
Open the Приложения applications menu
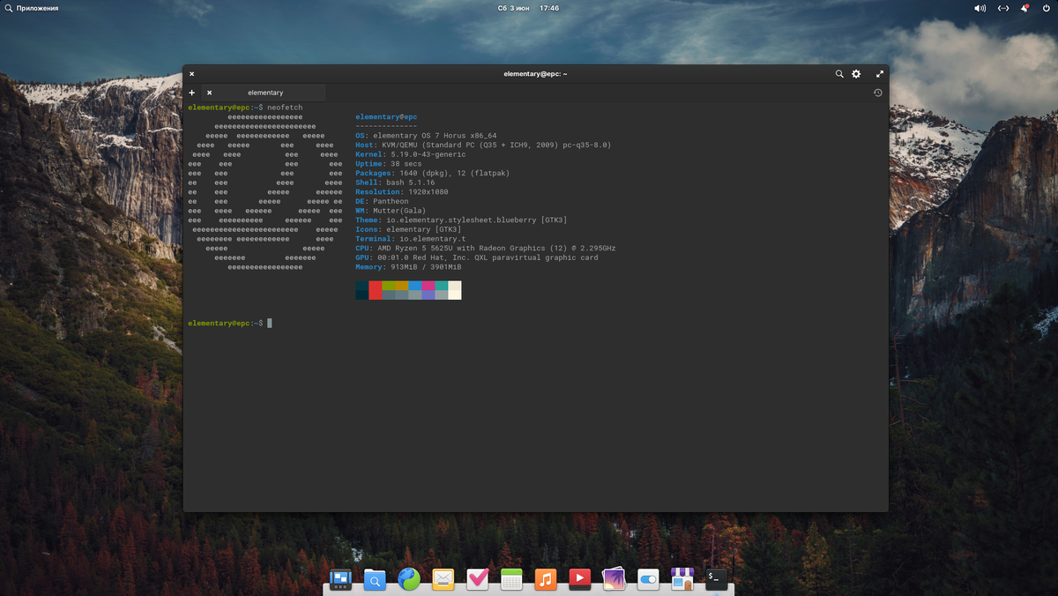32,8
